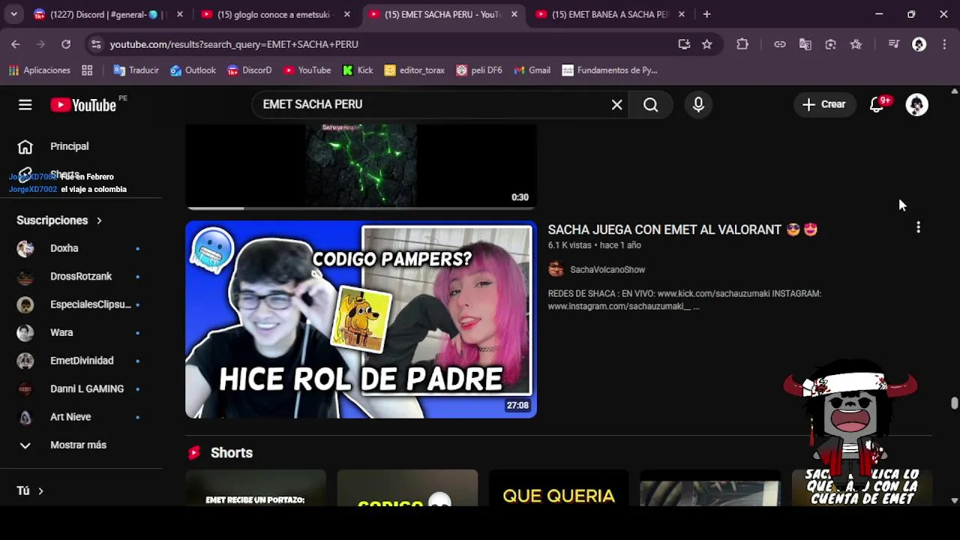
Task: Open the peli DF6 bookmark
Action: pos(479,70)
